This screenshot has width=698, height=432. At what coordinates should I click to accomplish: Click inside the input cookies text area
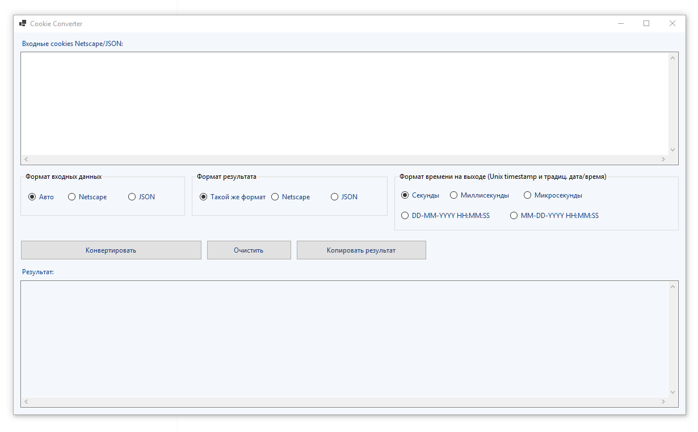point(344,104)
